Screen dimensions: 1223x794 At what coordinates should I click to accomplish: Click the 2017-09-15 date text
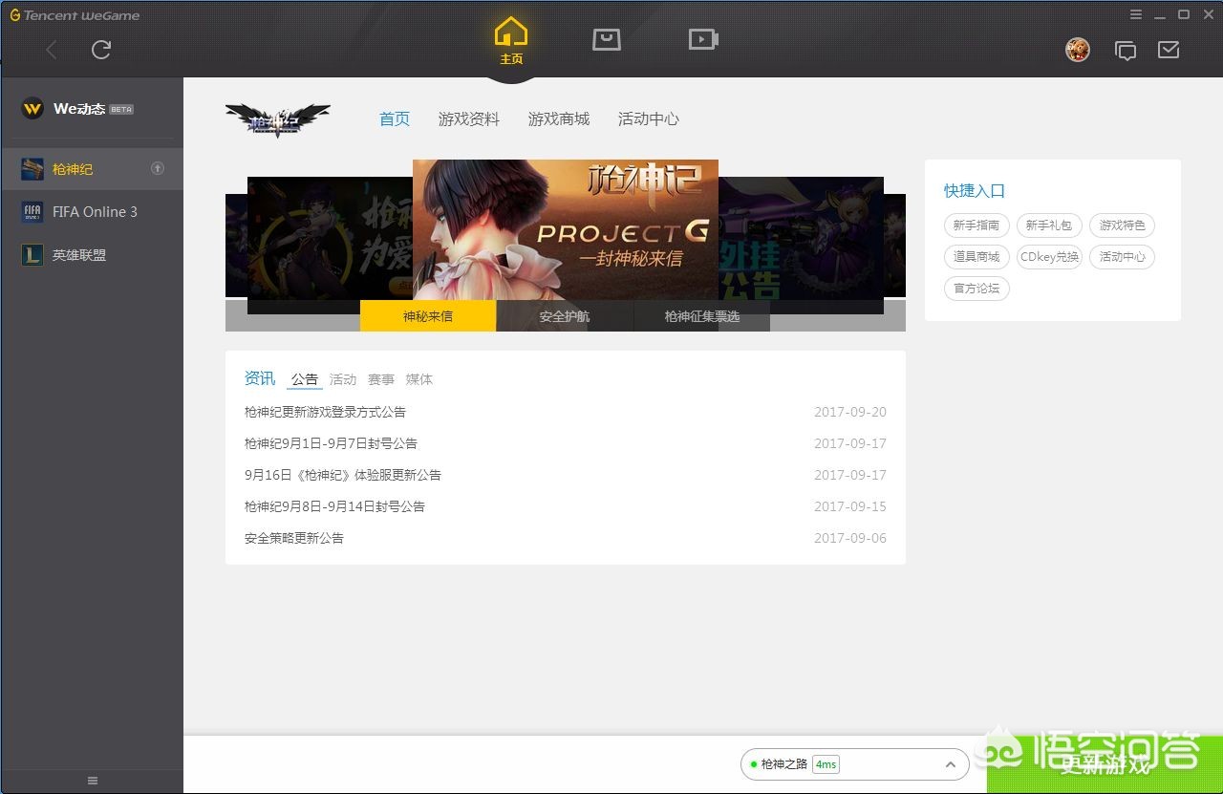[x=850, y=506]
